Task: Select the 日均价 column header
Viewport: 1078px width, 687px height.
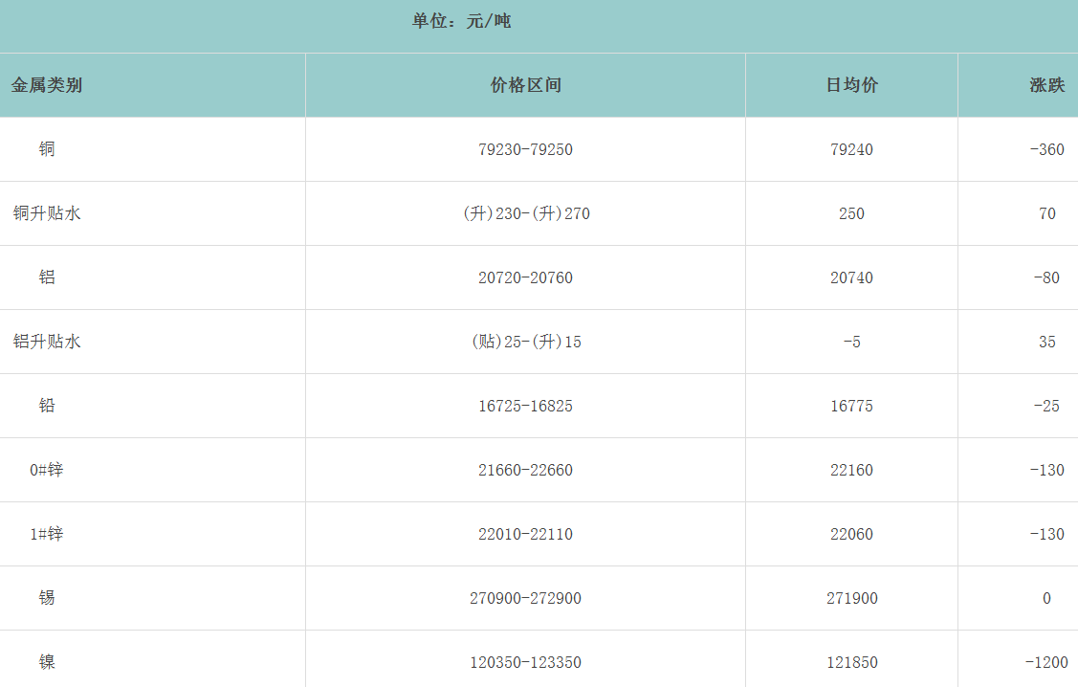Action: pyautogui.click(x=851, y=85)
